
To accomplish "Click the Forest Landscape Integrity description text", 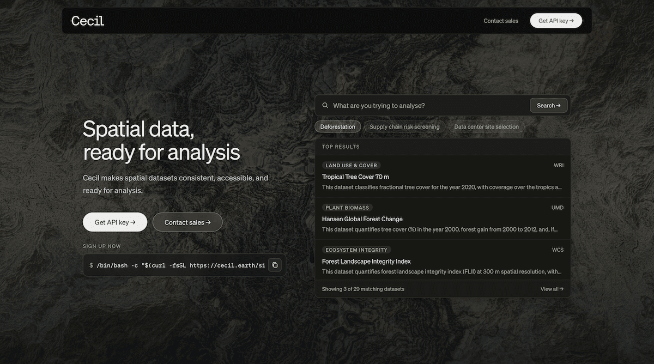I will [x=441, y=271].
